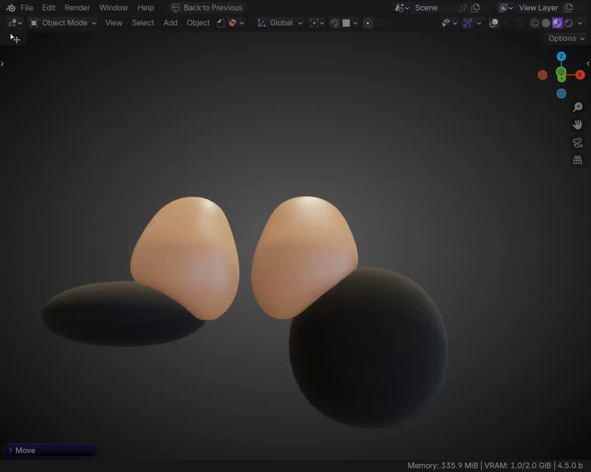Screen dimensions: 591x472
Task: Add a new view layer with copy icon
Action: pyautogui.click(x=568, y=8)
